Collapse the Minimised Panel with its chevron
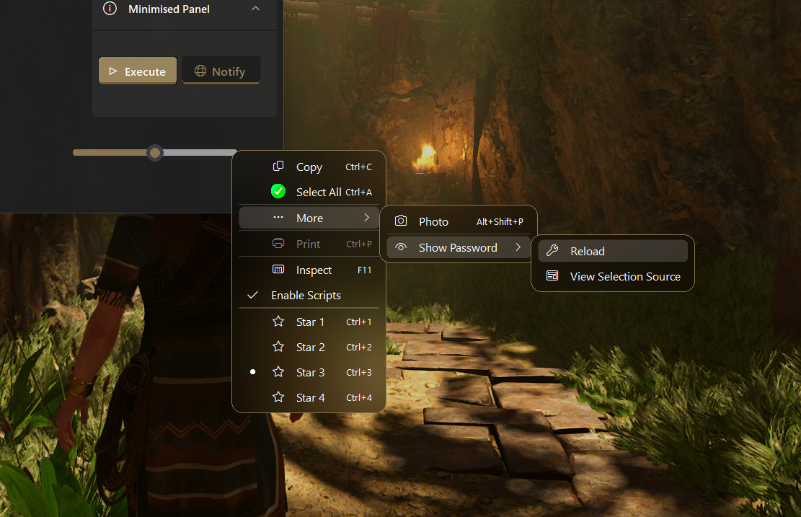This screenshot has width=801, height=517. point(256,9)
